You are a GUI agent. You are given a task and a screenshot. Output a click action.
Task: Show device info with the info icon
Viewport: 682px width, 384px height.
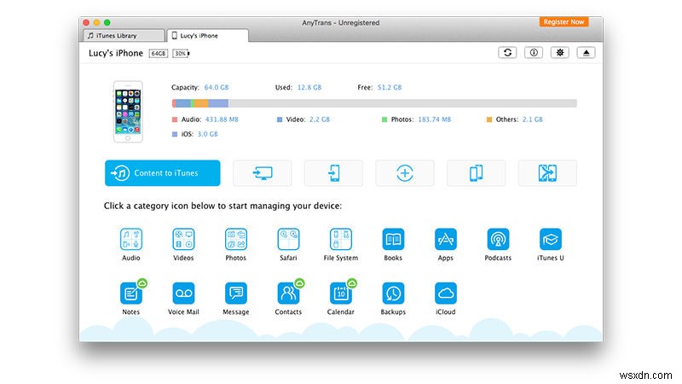[534, 53]
